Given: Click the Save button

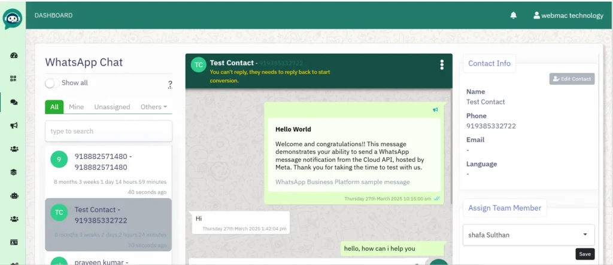Looking at the screenshot, I should (x=585, y=254).
